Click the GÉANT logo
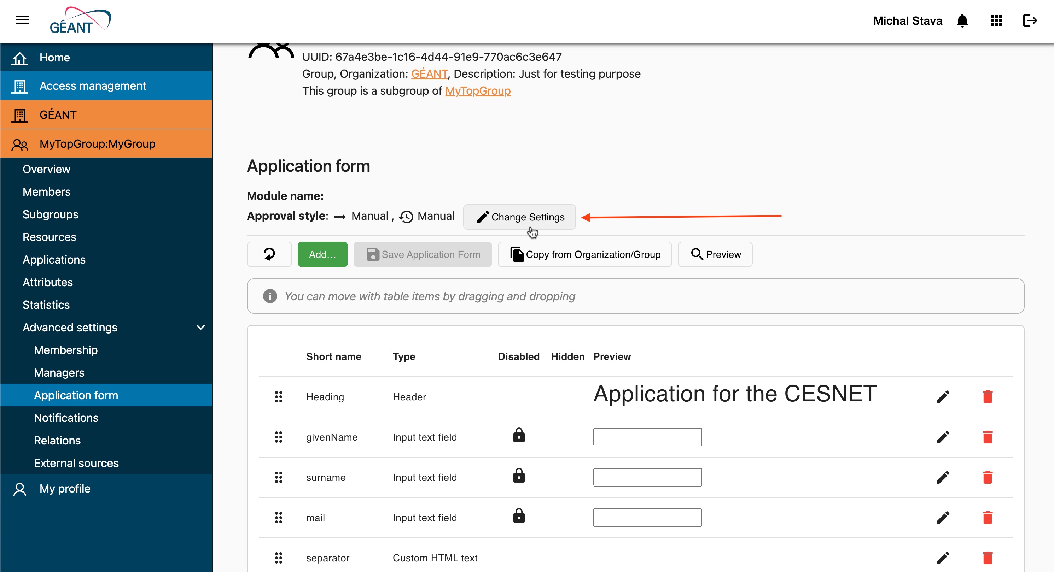This screenshot has height=572, width=1054. tap(80, 20)
